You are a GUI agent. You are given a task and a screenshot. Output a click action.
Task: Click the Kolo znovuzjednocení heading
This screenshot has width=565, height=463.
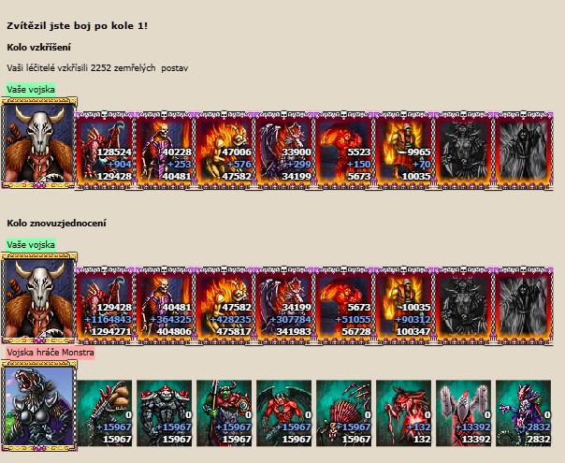click(56, 223)
